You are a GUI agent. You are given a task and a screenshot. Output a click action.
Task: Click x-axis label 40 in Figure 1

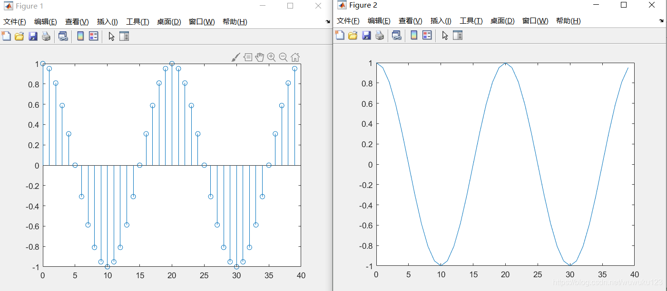pos(301,275)
